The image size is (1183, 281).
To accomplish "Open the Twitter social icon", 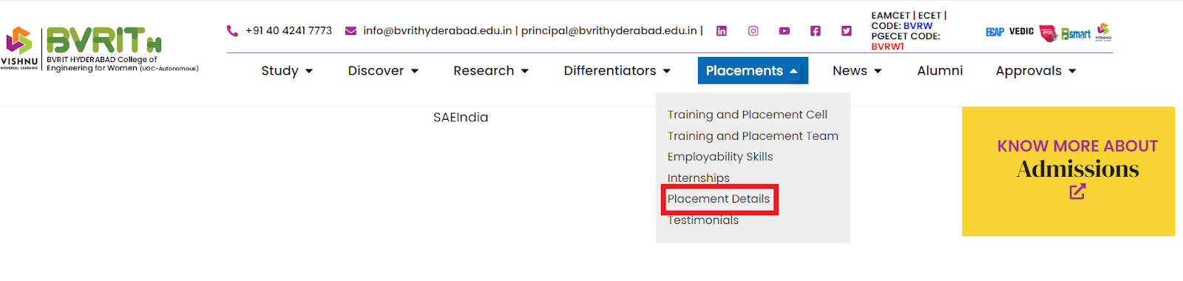I will (846, 31).
